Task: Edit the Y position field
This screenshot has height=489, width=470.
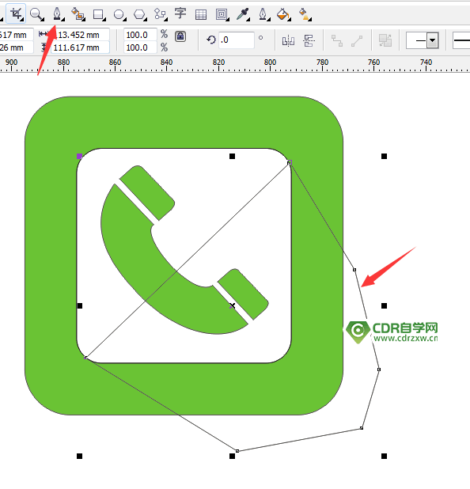Action: pyautogui.click(x=16, y=47)
